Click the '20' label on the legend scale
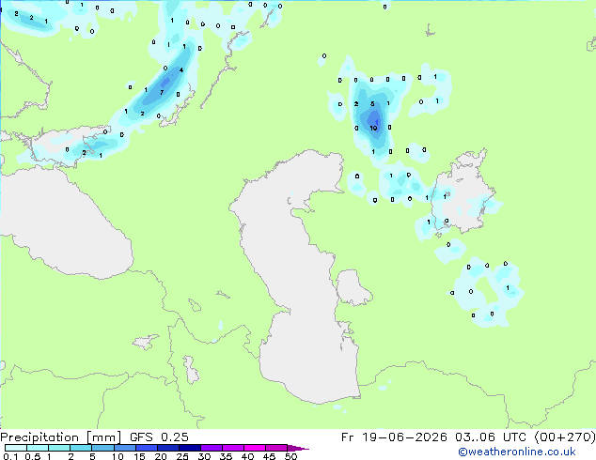Image resolution: width=596 pixels, height=460 pixels. (161, 456)
